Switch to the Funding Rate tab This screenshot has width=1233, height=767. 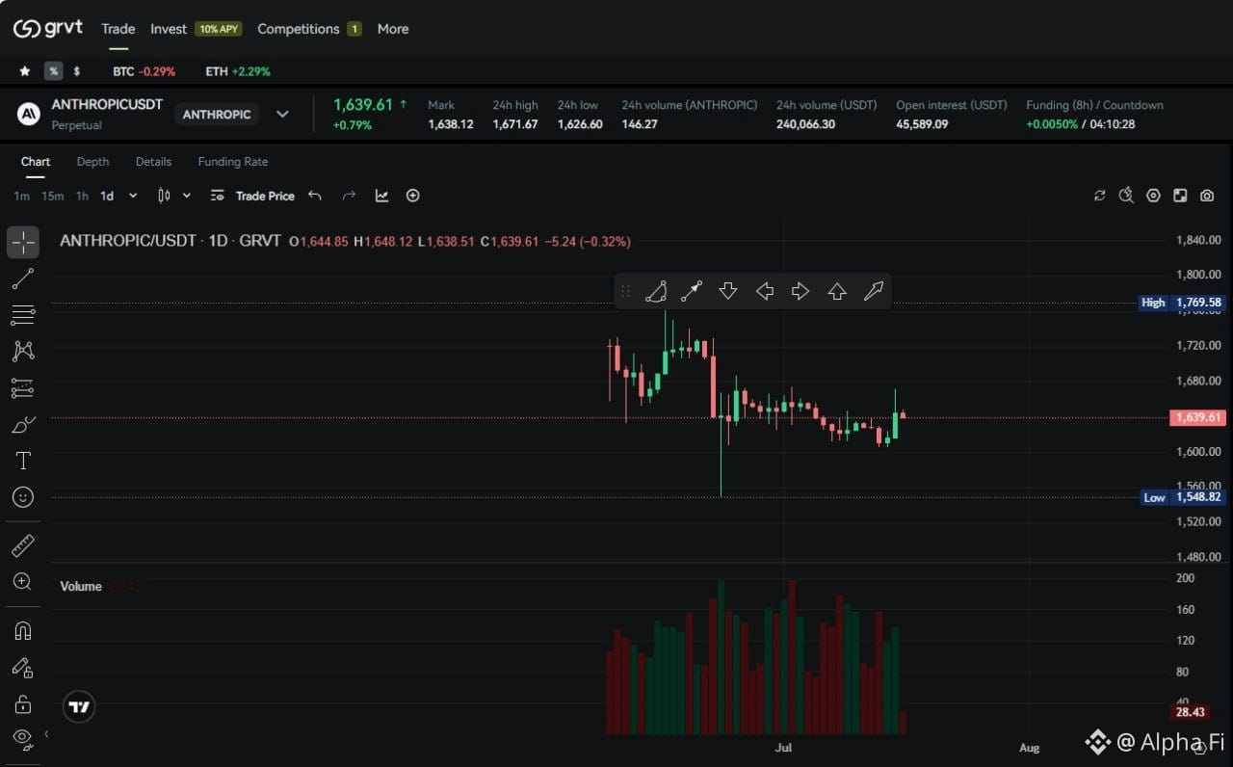[x=233, y=161]
